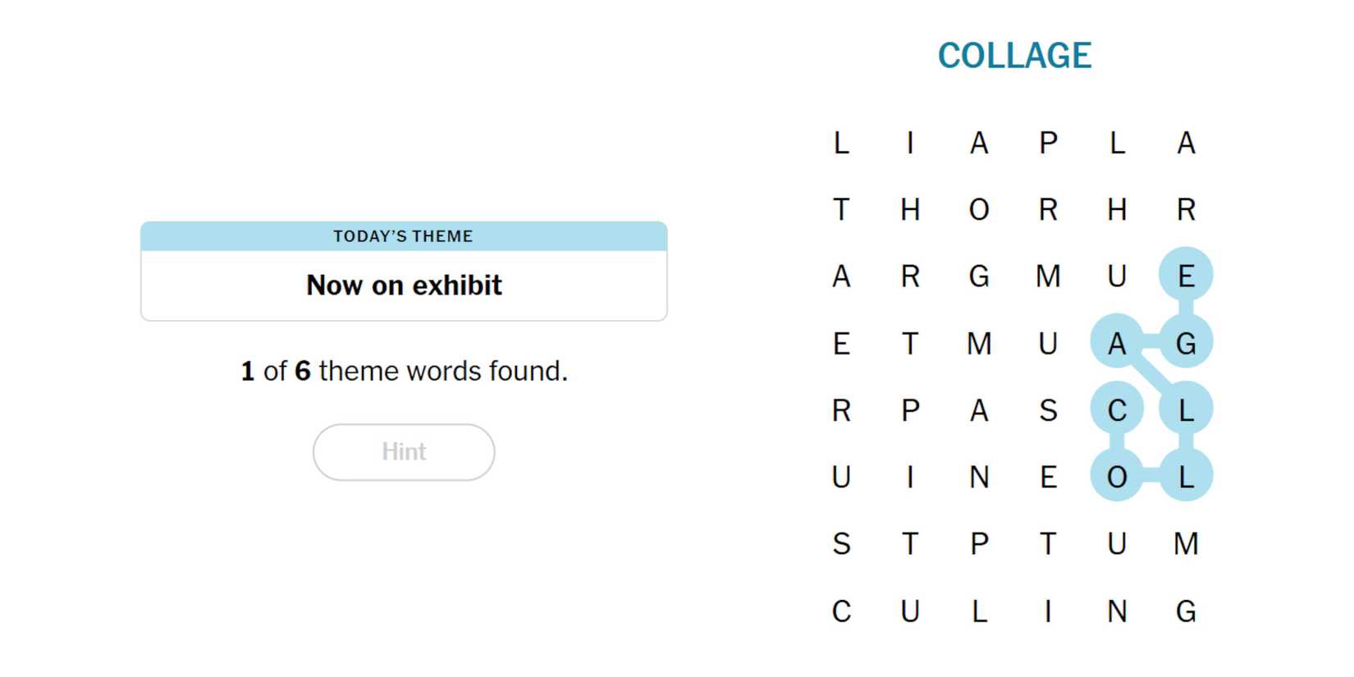
Task: Select the letter C in the bottom row
Action: click(x=841, y=611)
